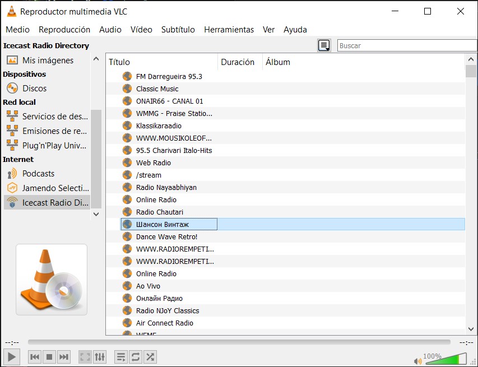The image size is (478, 367).
Task: Select 95.5 Charivari Italo-Hits station
Action: [285, 150]
